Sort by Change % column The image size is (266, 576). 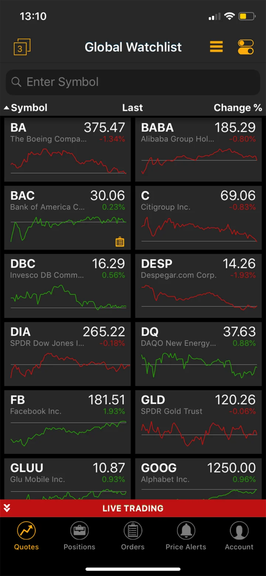point(238,108)
